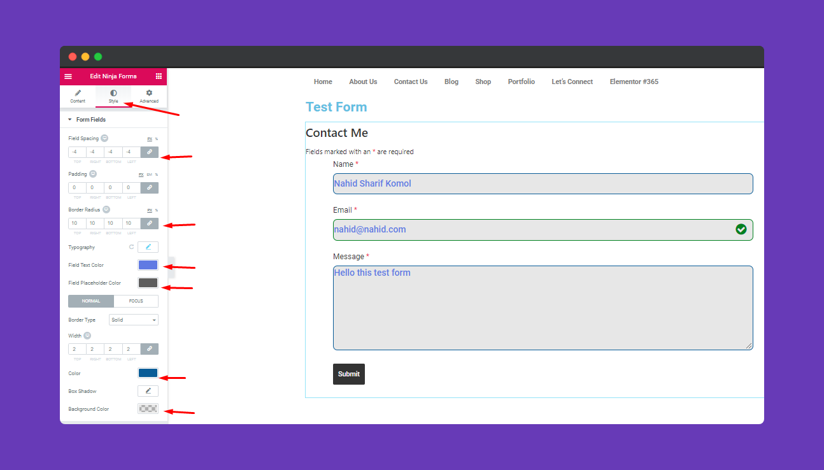
Task: Set Padding unit to PX
Action: pyautogui.click(x=141, y=174)
